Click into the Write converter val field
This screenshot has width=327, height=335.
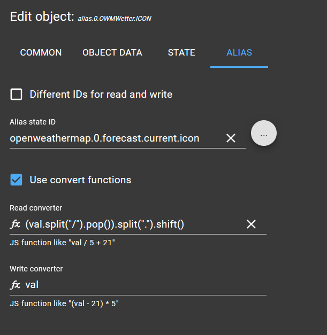click(139, 285)
